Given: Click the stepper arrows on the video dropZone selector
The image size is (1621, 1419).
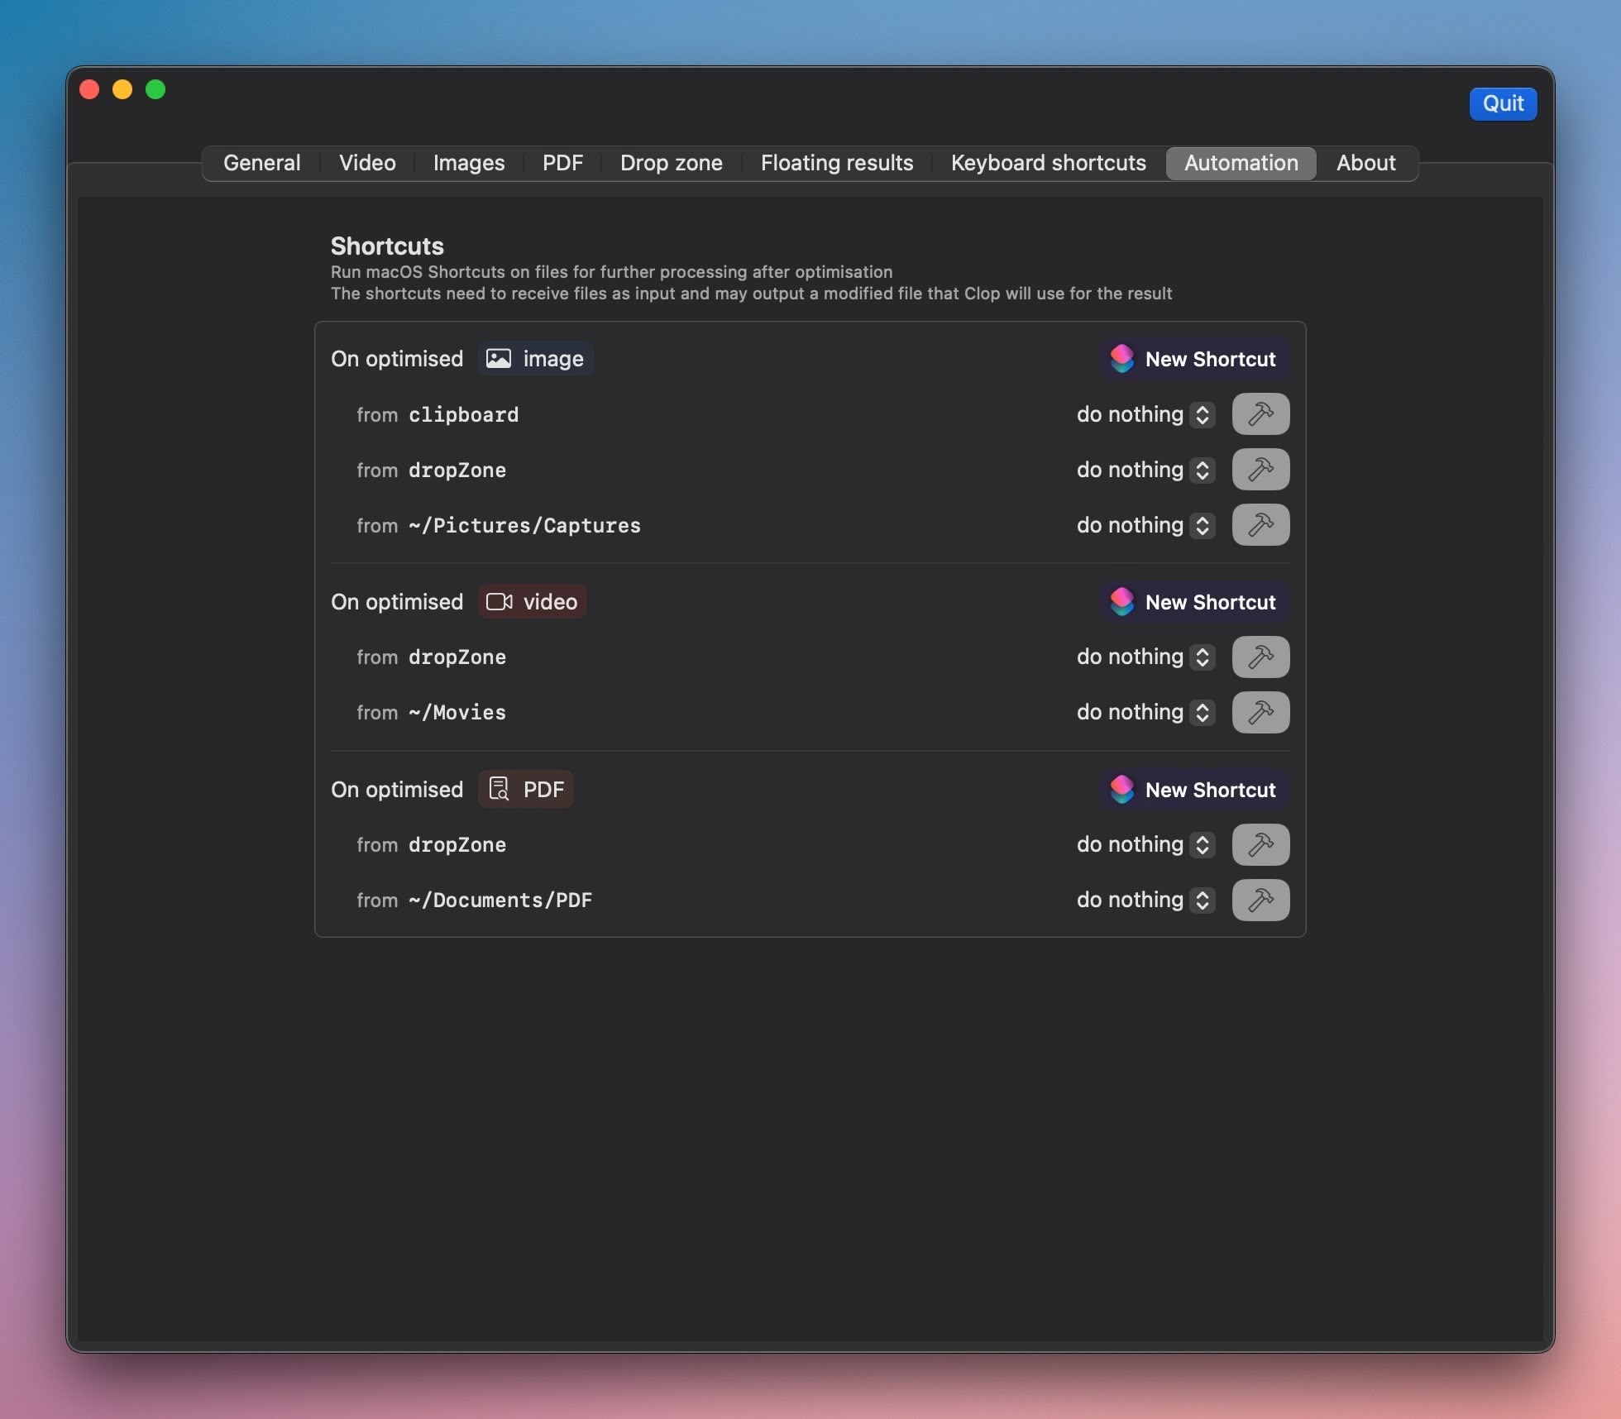Looking at the screenshot, I should (1202, 657).
